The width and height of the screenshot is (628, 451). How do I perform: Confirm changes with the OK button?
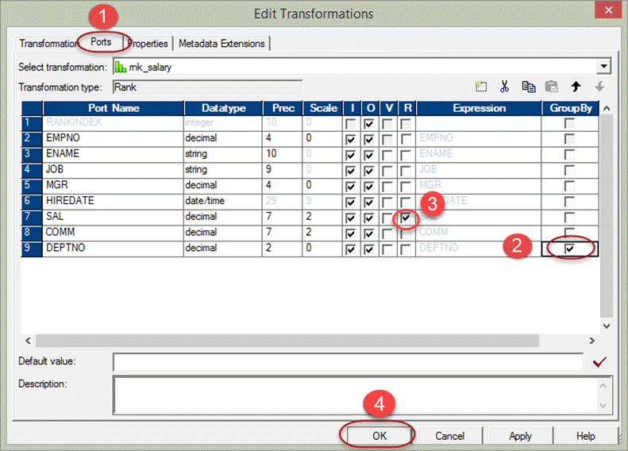point(379,436)
